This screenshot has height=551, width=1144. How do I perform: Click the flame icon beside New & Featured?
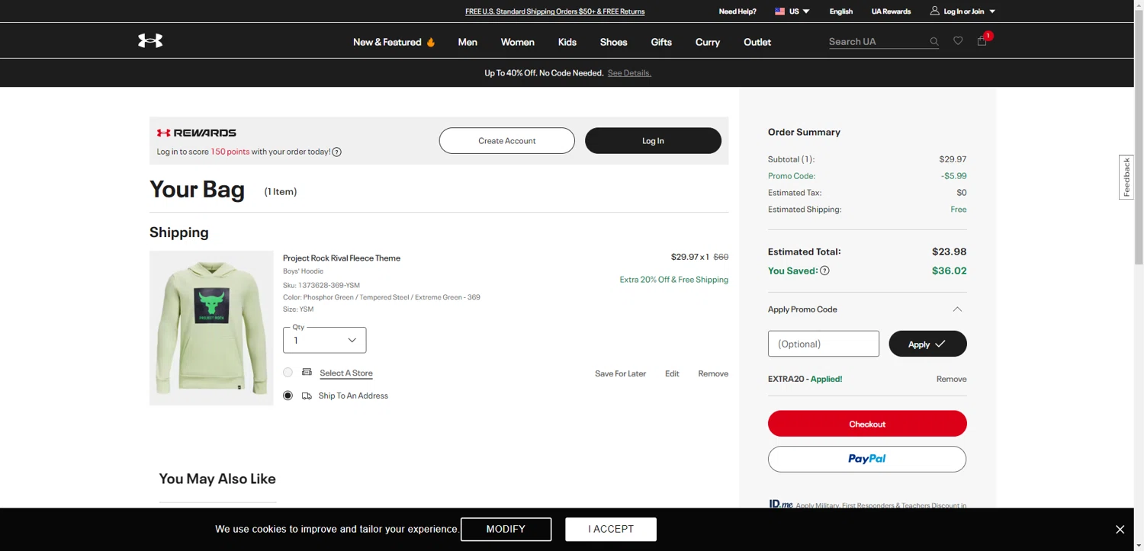(x=431, y=42)
